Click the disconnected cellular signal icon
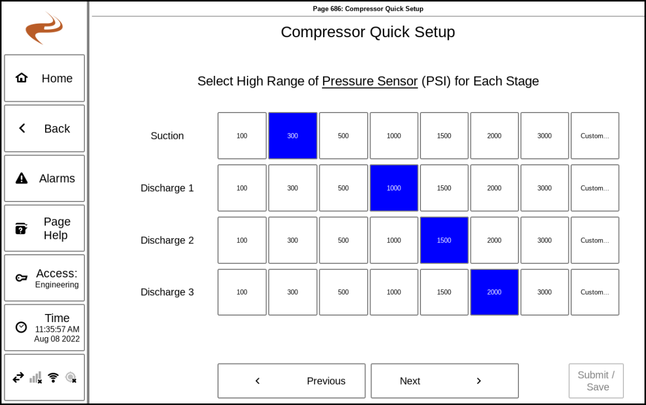Viewport: 646px width, 405px height. (x=36, y=377)
